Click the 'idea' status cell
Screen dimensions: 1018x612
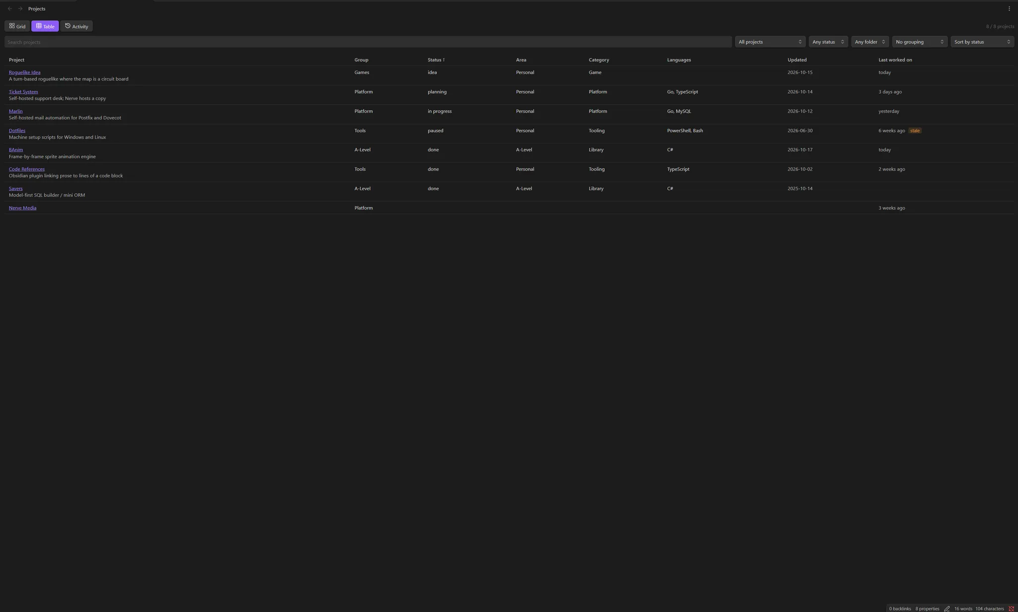432,73
